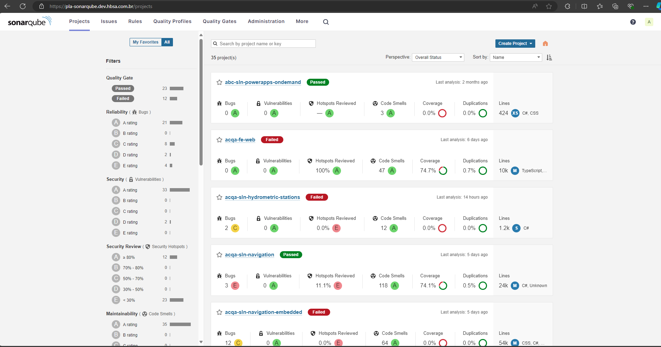Filter by Failed quality gate
The height and width of the screenshot is (347, 661).
(123, 99)
